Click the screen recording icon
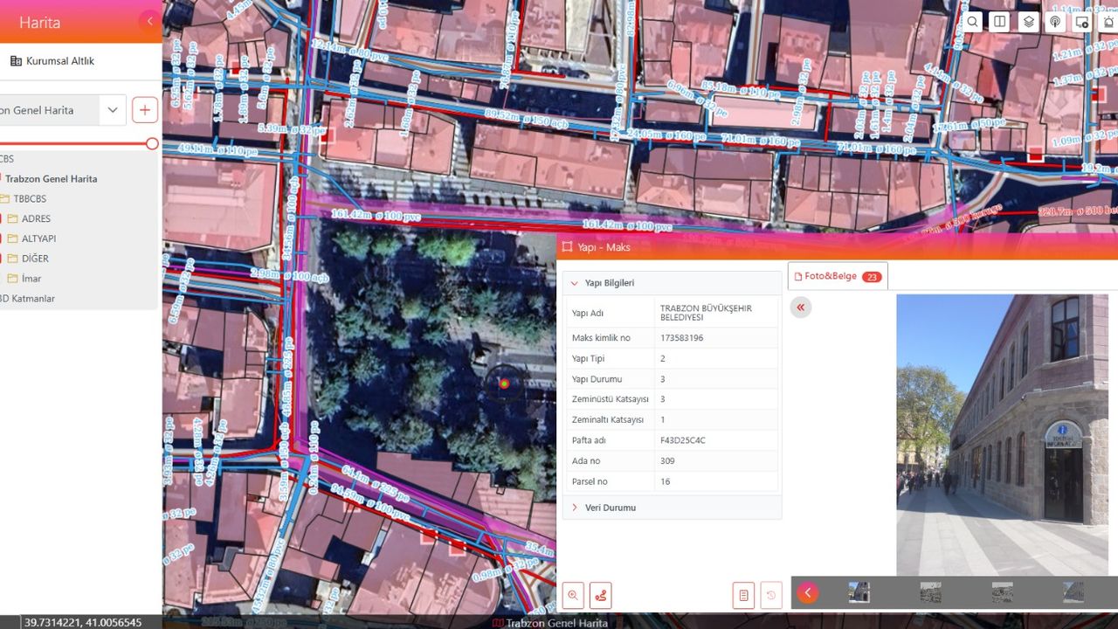Image resolution: width=1118 pixels, height=629 pixels. (x=1082, y=22)
